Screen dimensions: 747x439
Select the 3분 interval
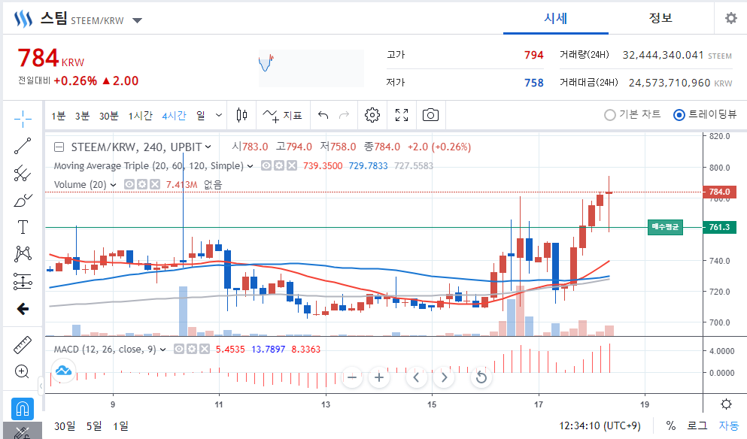click(82, 116)
